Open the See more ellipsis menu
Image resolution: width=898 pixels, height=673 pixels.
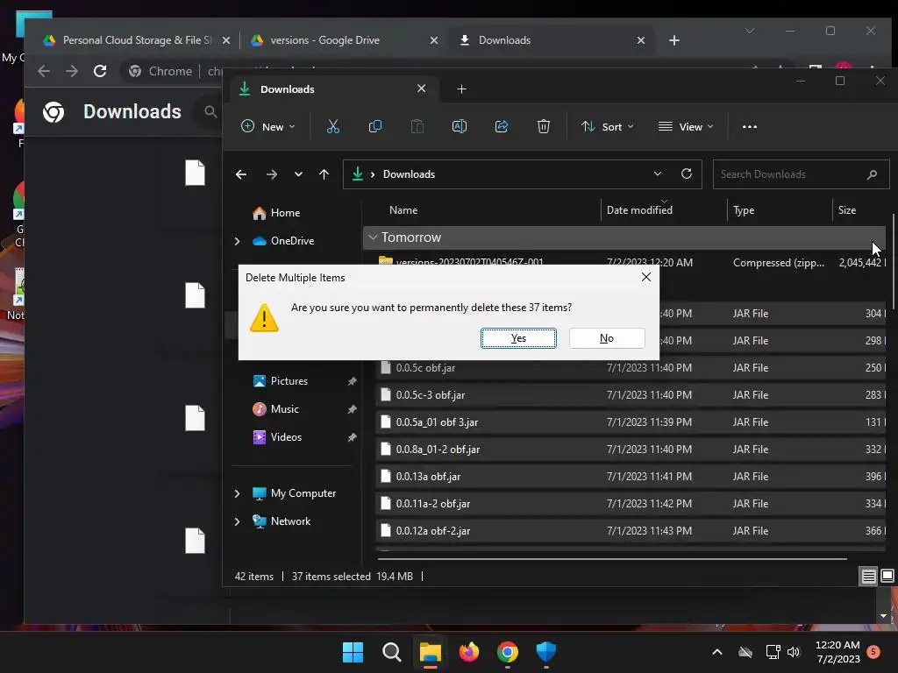[x=750, y=126]
